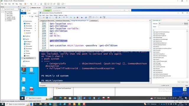189x106 pixels.
Task: Collapse the script pane with the chevron
Action: [x=150, y=21]
